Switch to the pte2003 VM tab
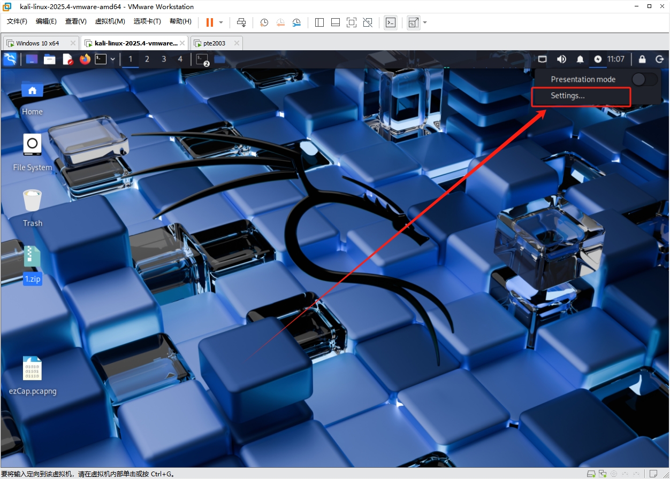The height and width of the screenshot is (479, 670). pos(214,43)
